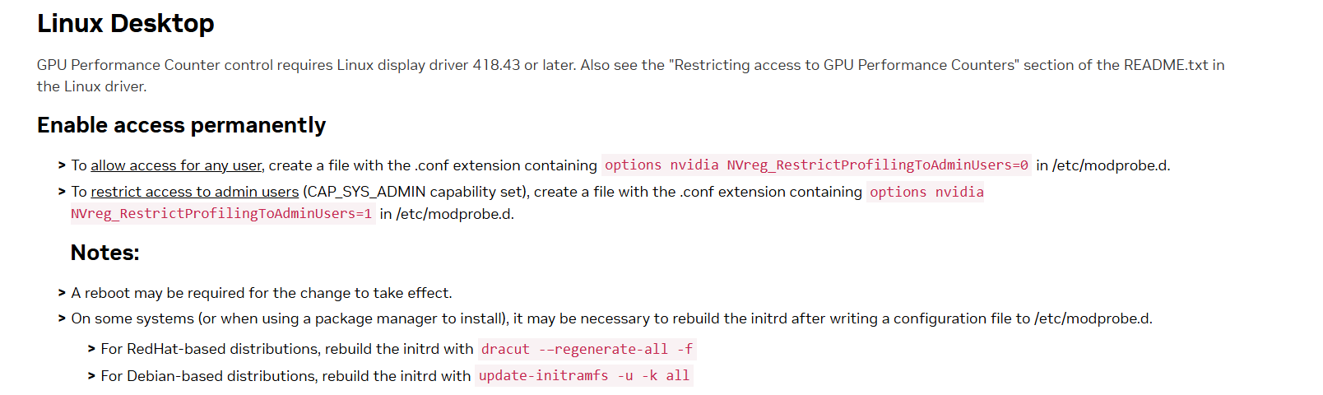Open the 'restrict access to admin users' link

195,192
